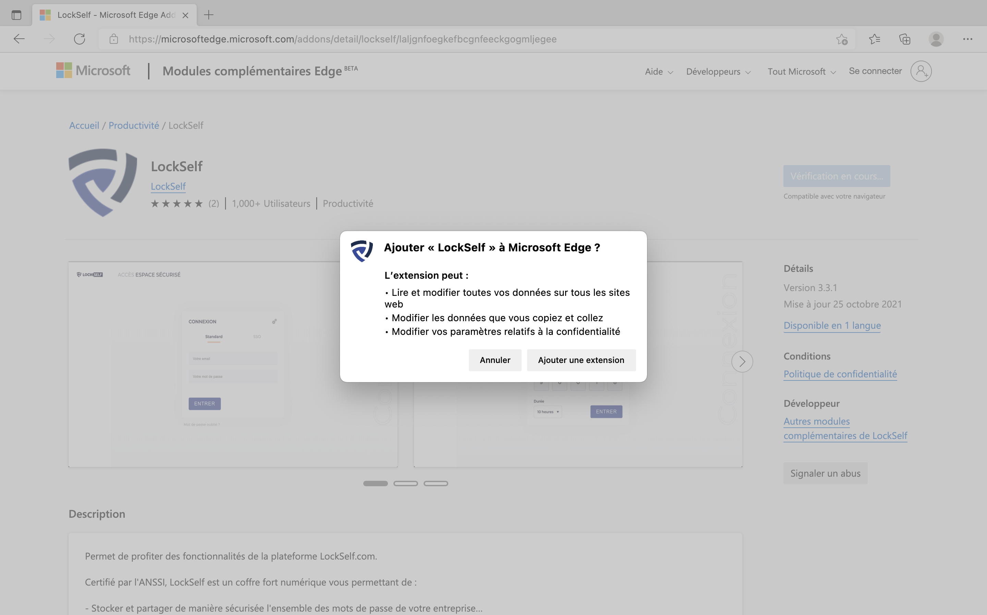Open a new tab with plus icon
987x615 pixels.
[x=208, y=15]
